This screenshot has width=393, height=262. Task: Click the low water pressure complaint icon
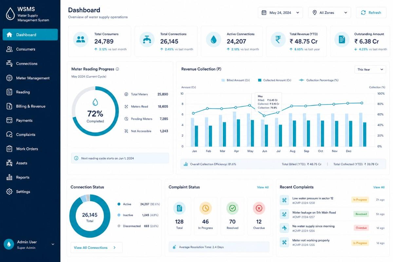[284, 200]
